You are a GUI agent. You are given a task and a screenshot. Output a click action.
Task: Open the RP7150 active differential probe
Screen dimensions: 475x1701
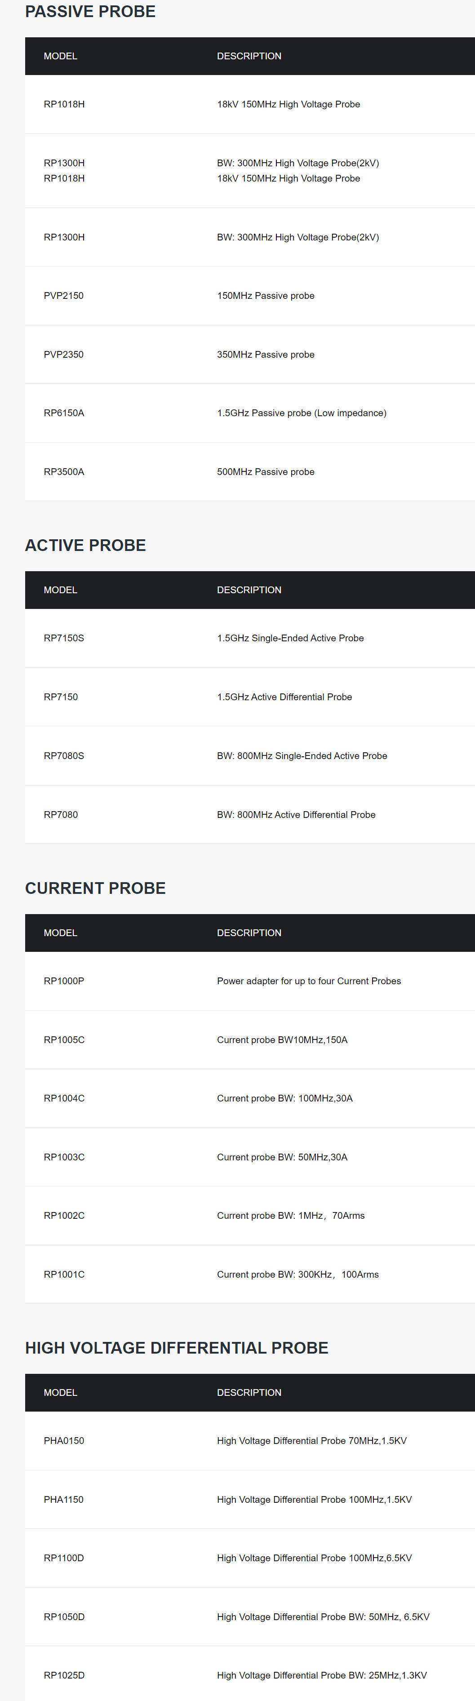tap(250, 697)
